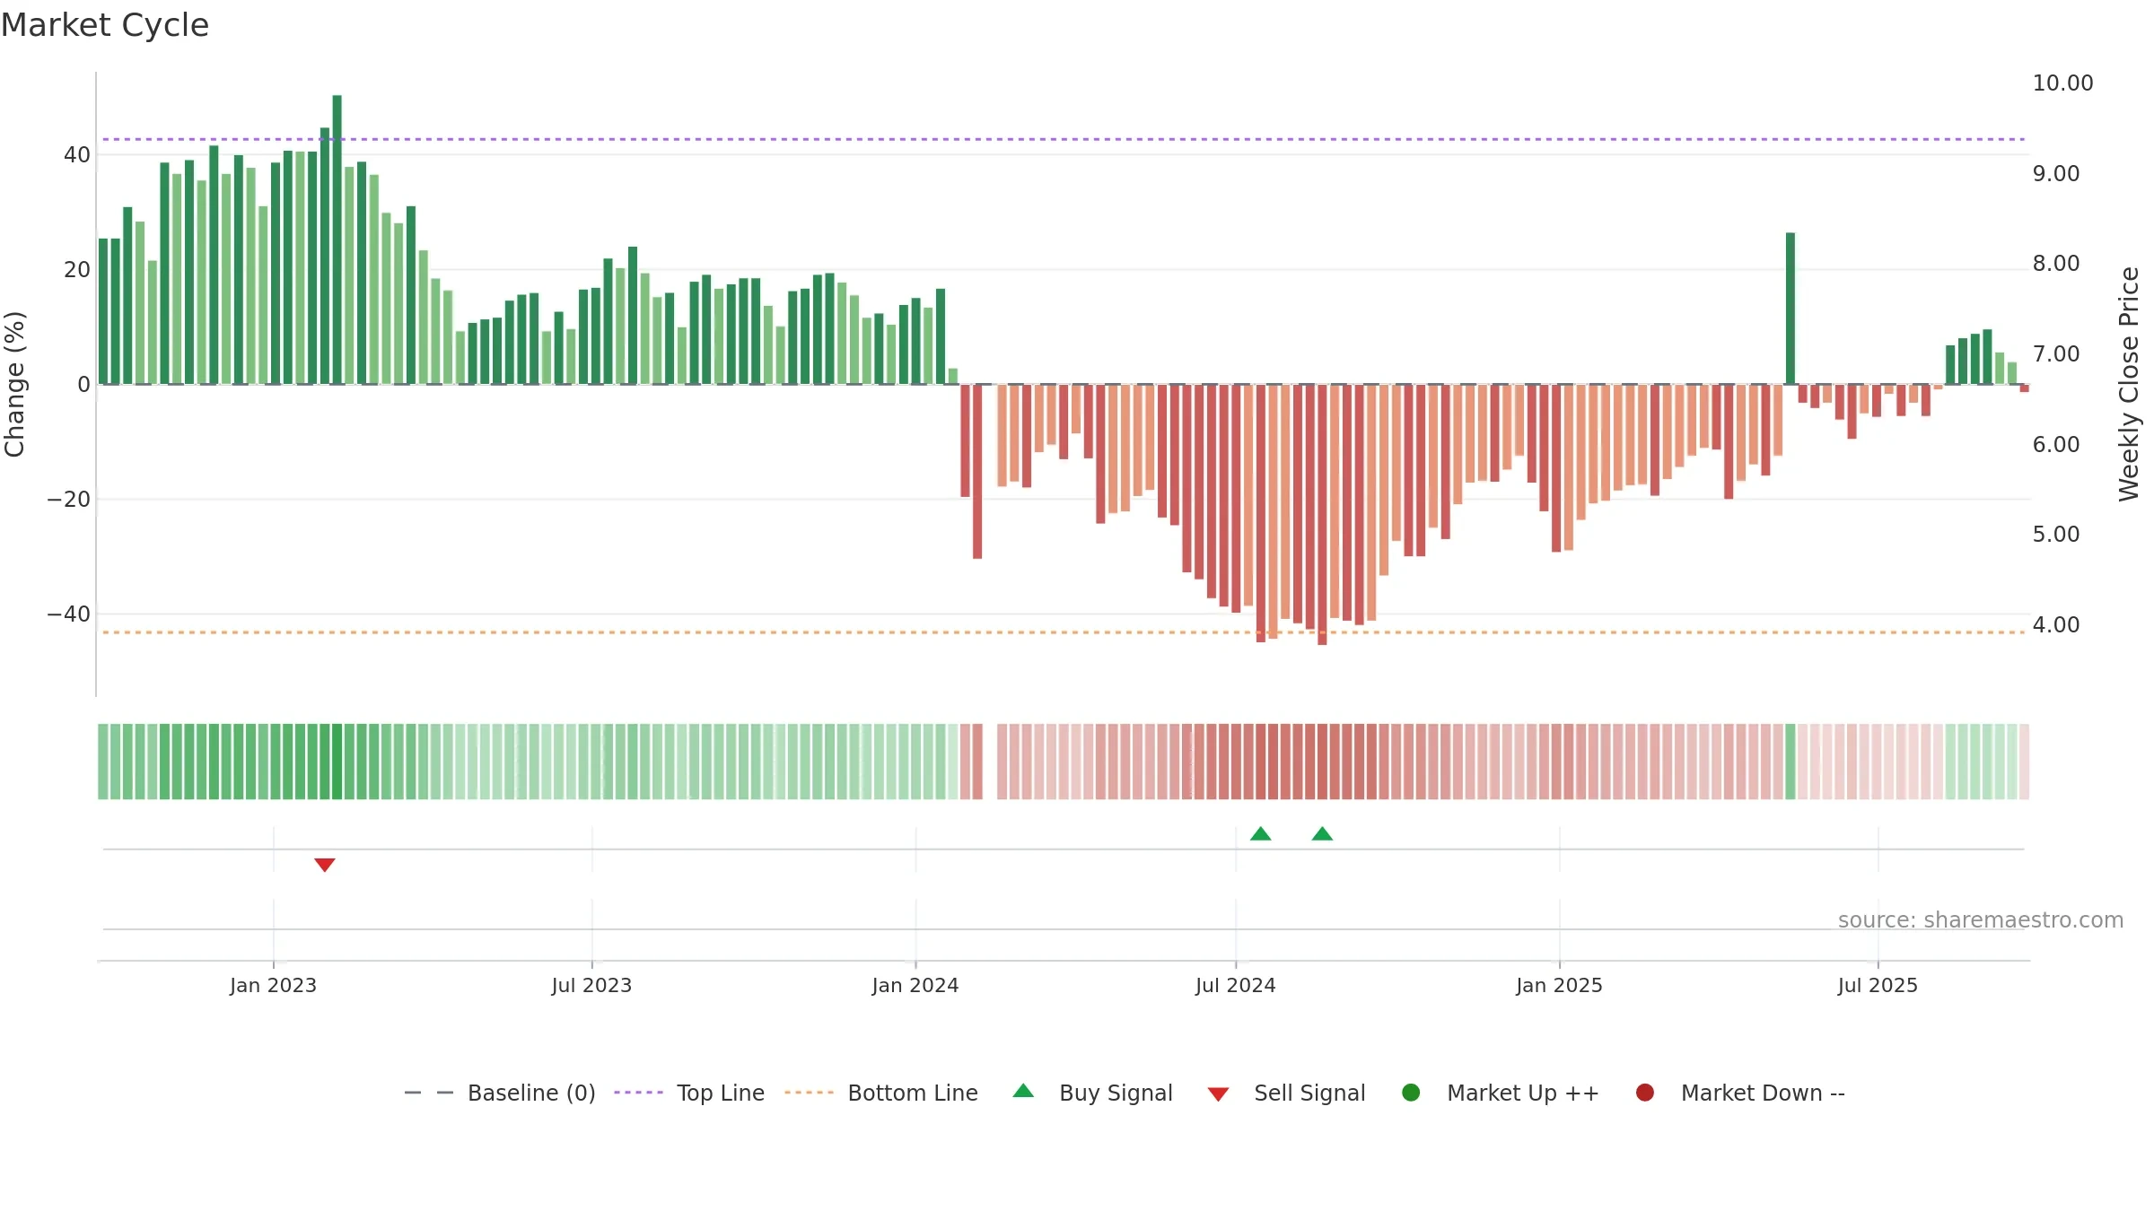
Task: Click the dark red circle icon in legend
Action: pos(1645,1093)
